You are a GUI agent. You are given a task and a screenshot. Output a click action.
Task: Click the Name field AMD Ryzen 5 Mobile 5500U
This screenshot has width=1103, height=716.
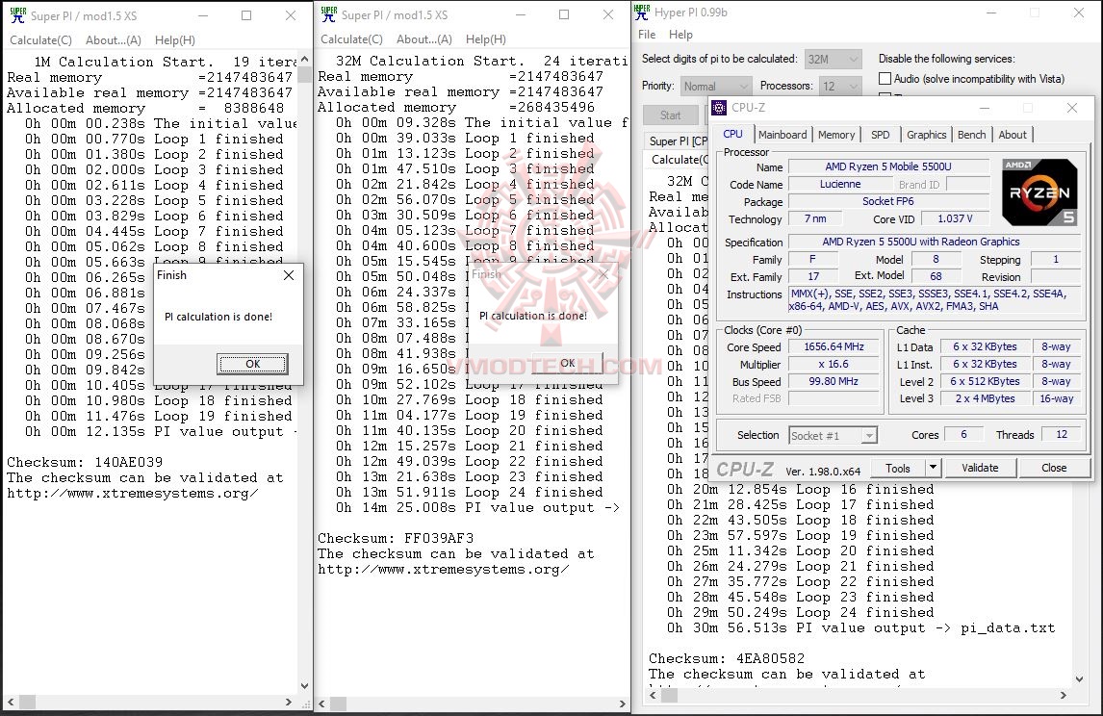(888, 166)
